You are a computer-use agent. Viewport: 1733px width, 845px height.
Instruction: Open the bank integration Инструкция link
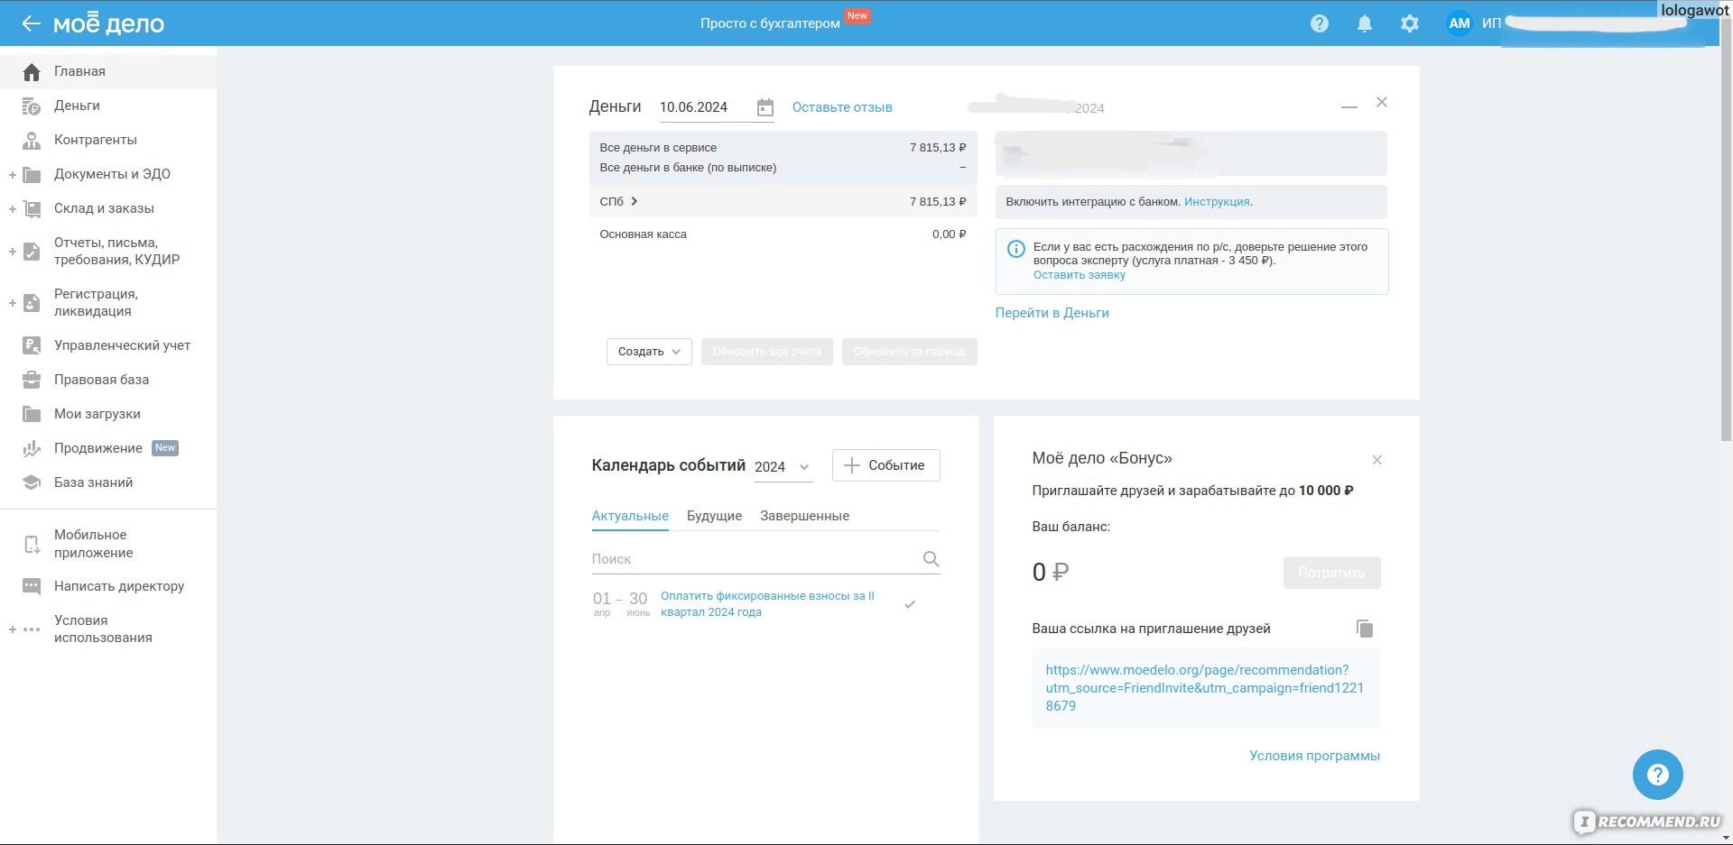click(x=1217, y=202)
